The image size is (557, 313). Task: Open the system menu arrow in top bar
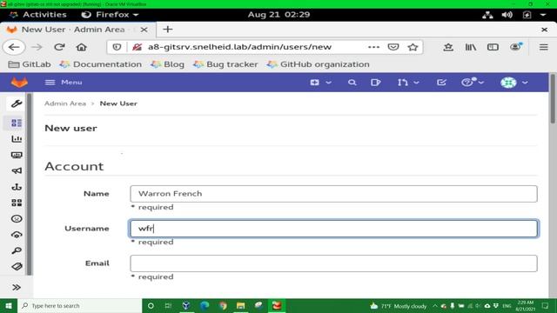(x=543, y=15)
